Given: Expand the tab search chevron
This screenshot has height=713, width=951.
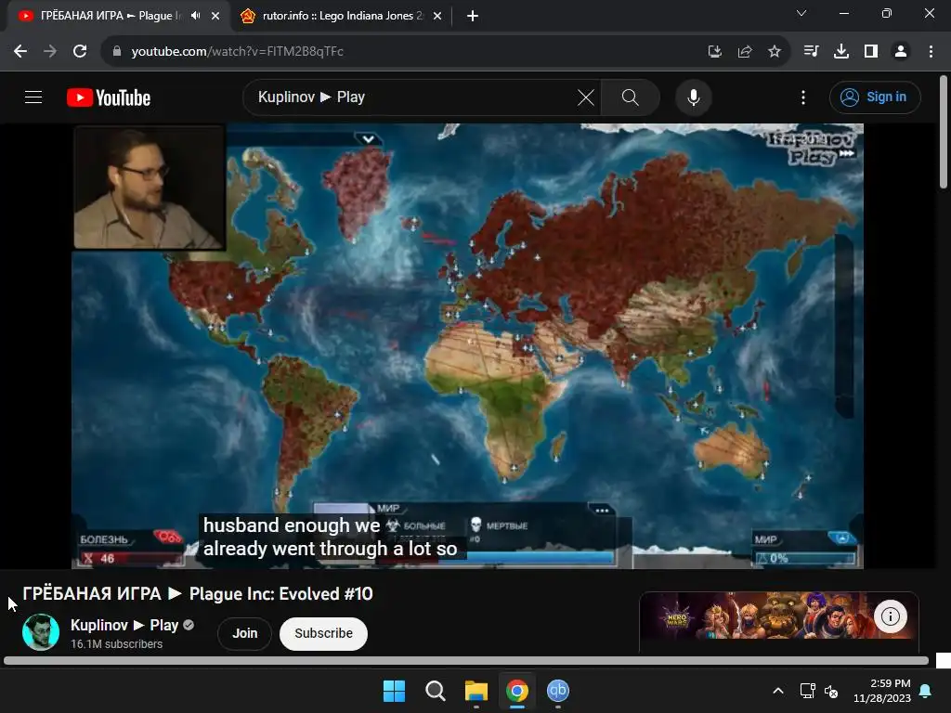Looking at the screenshot, I should 801,13.
